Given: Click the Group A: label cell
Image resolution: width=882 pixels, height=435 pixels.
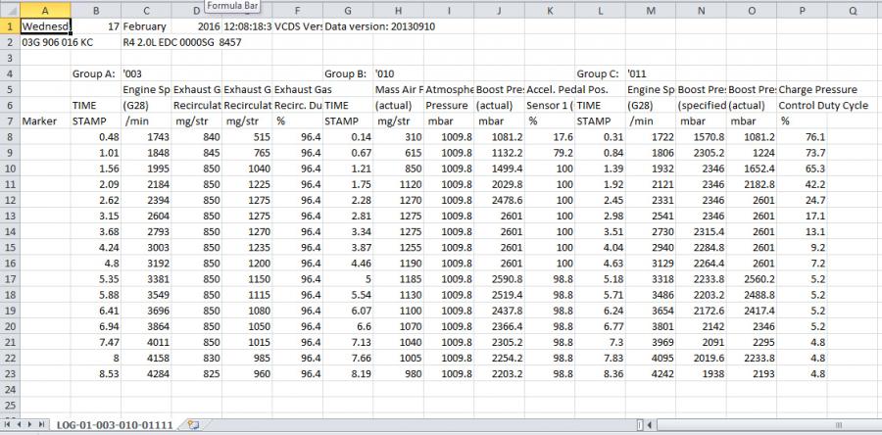Looking at the screenshot, I should pyautogui.click(x=94, y=73).
